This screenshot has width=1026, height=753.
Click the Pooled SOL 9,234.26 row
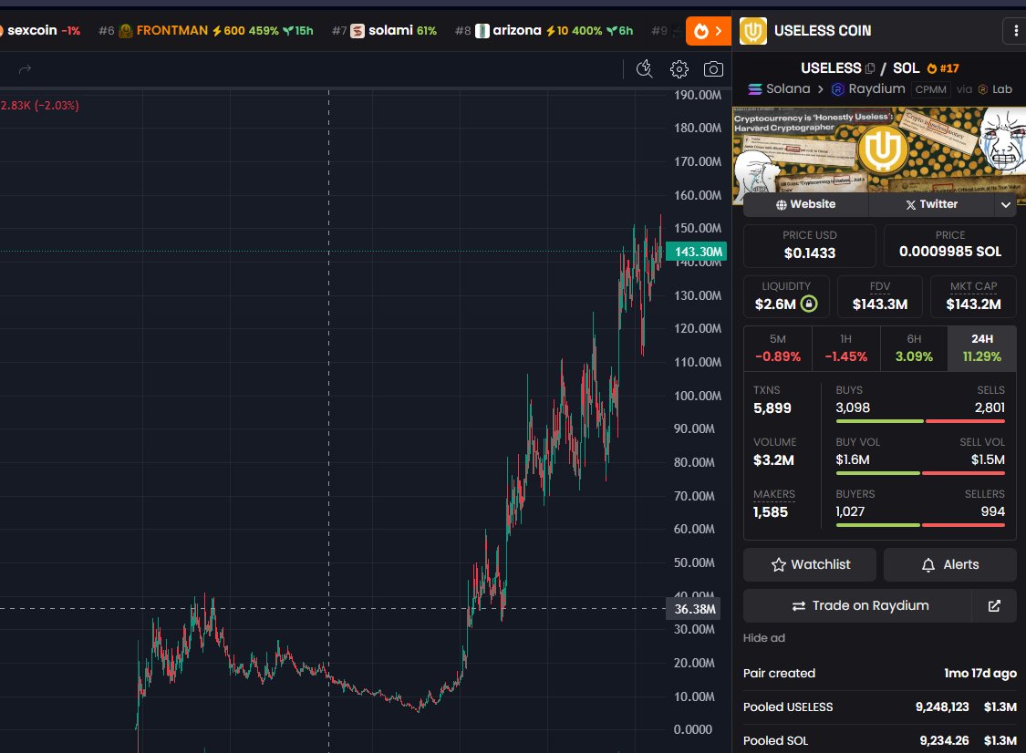(880, 740)
